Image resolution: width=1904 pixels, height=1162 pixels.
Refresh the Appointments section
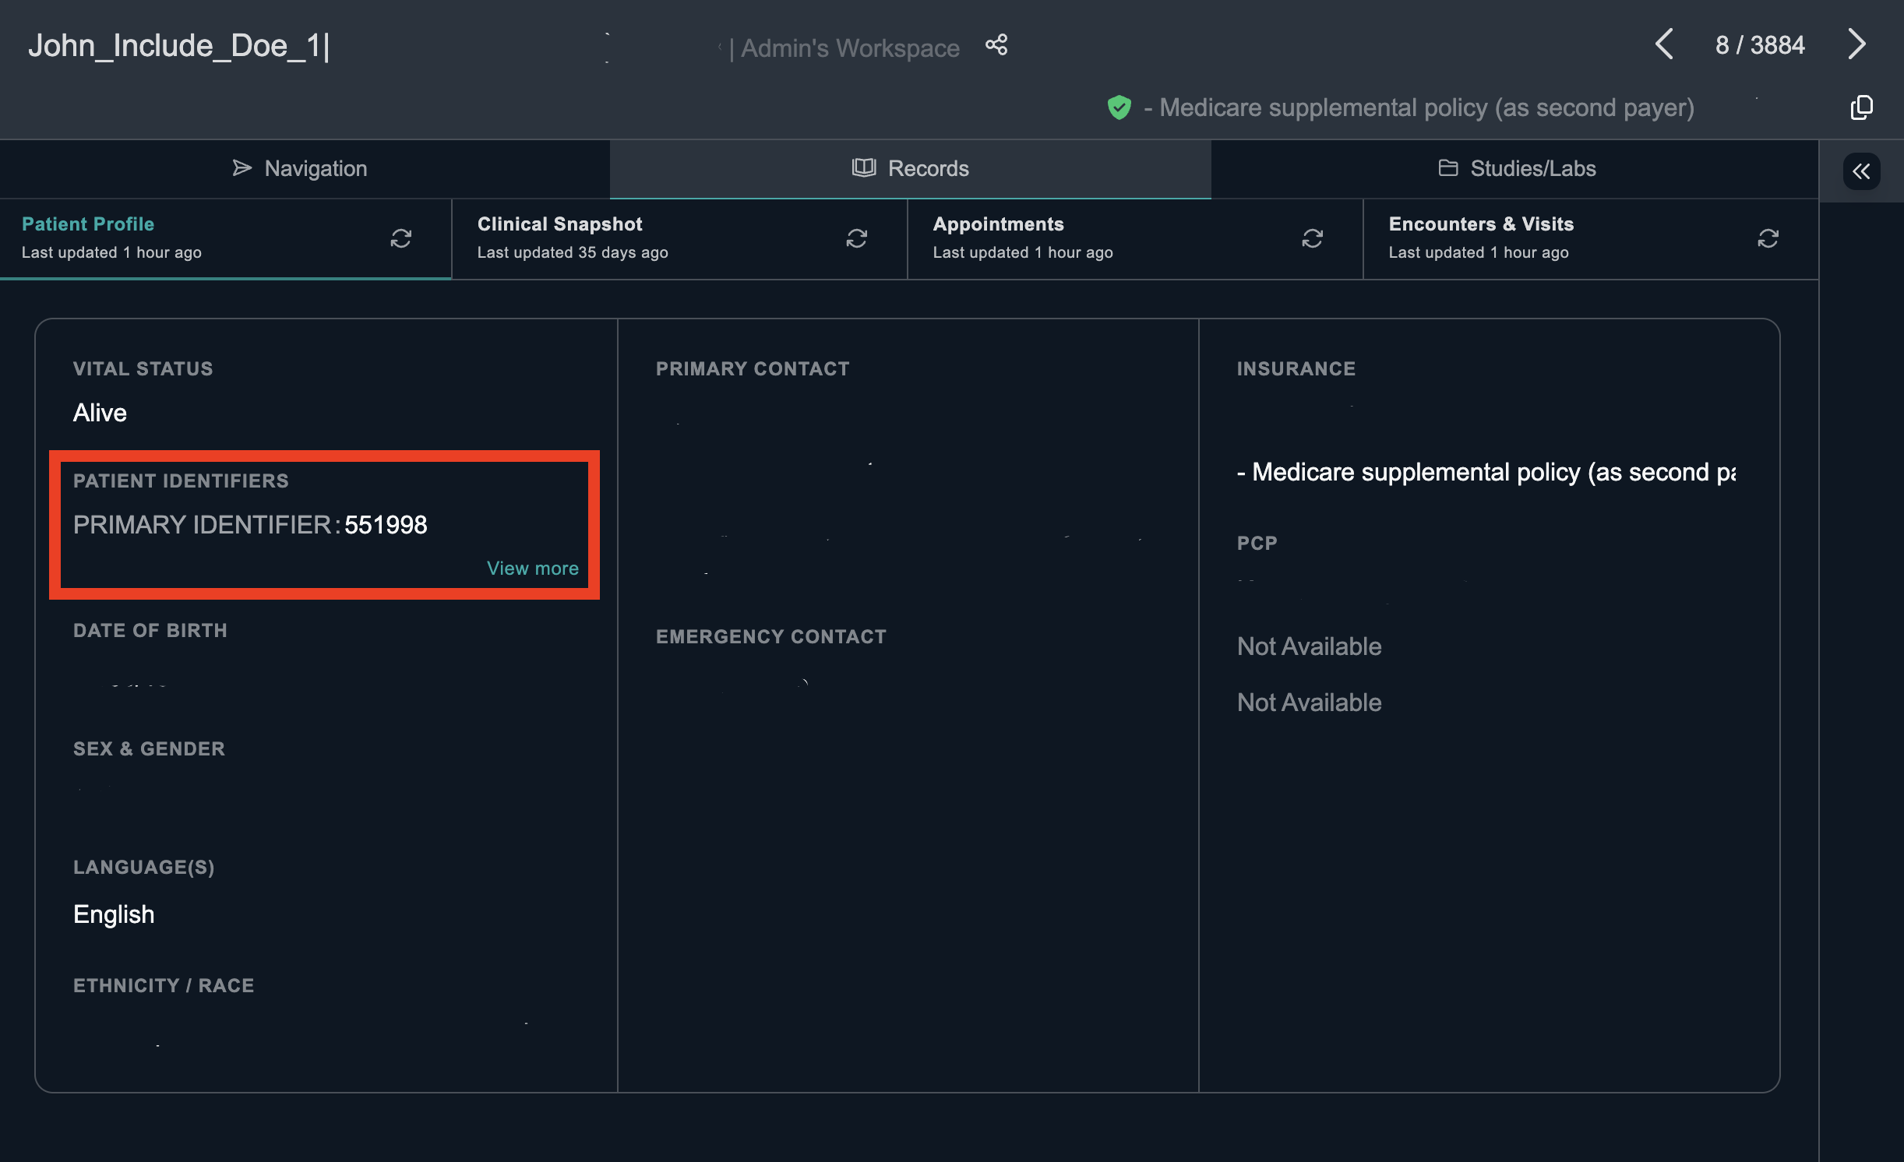[x=1312, y=238]
